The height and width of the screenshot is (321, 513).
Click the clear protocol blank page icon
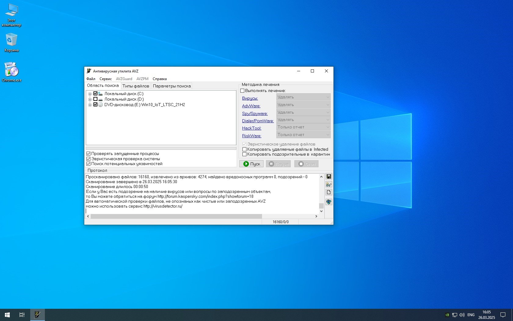(x=329, y=192)
